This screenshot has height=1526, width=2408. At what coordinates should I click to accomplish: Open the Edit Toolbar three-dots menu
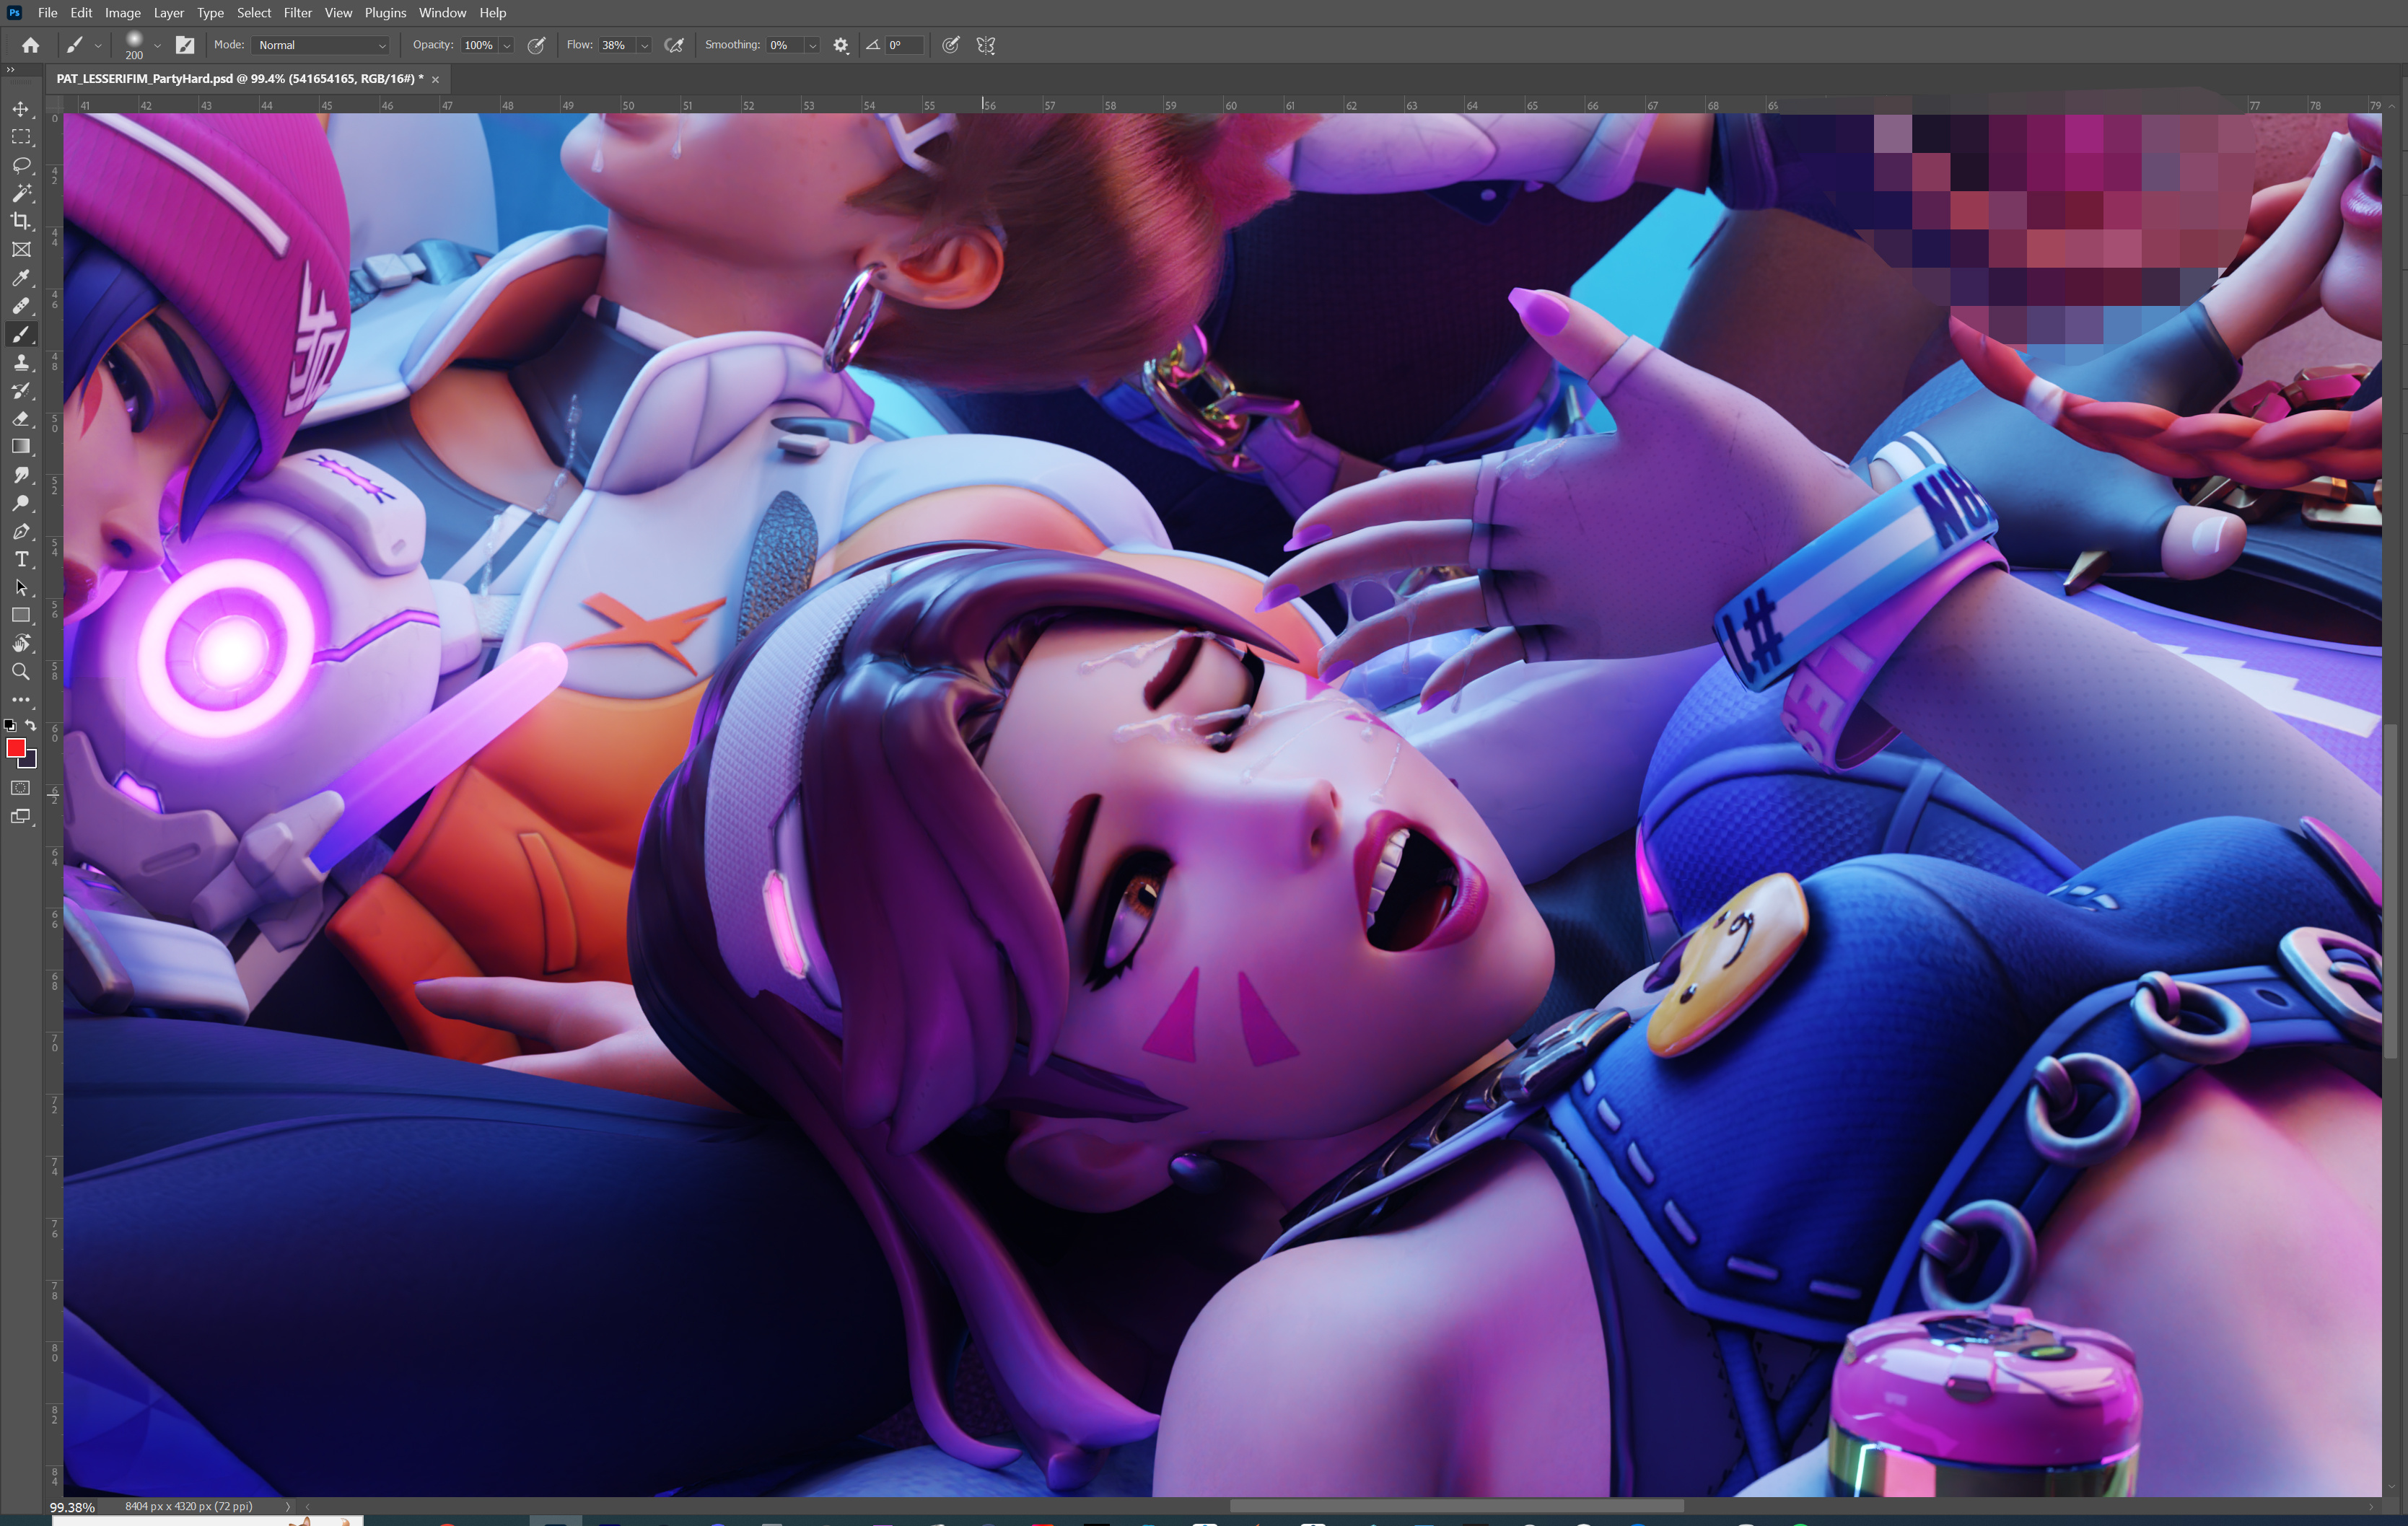point(21,700)
